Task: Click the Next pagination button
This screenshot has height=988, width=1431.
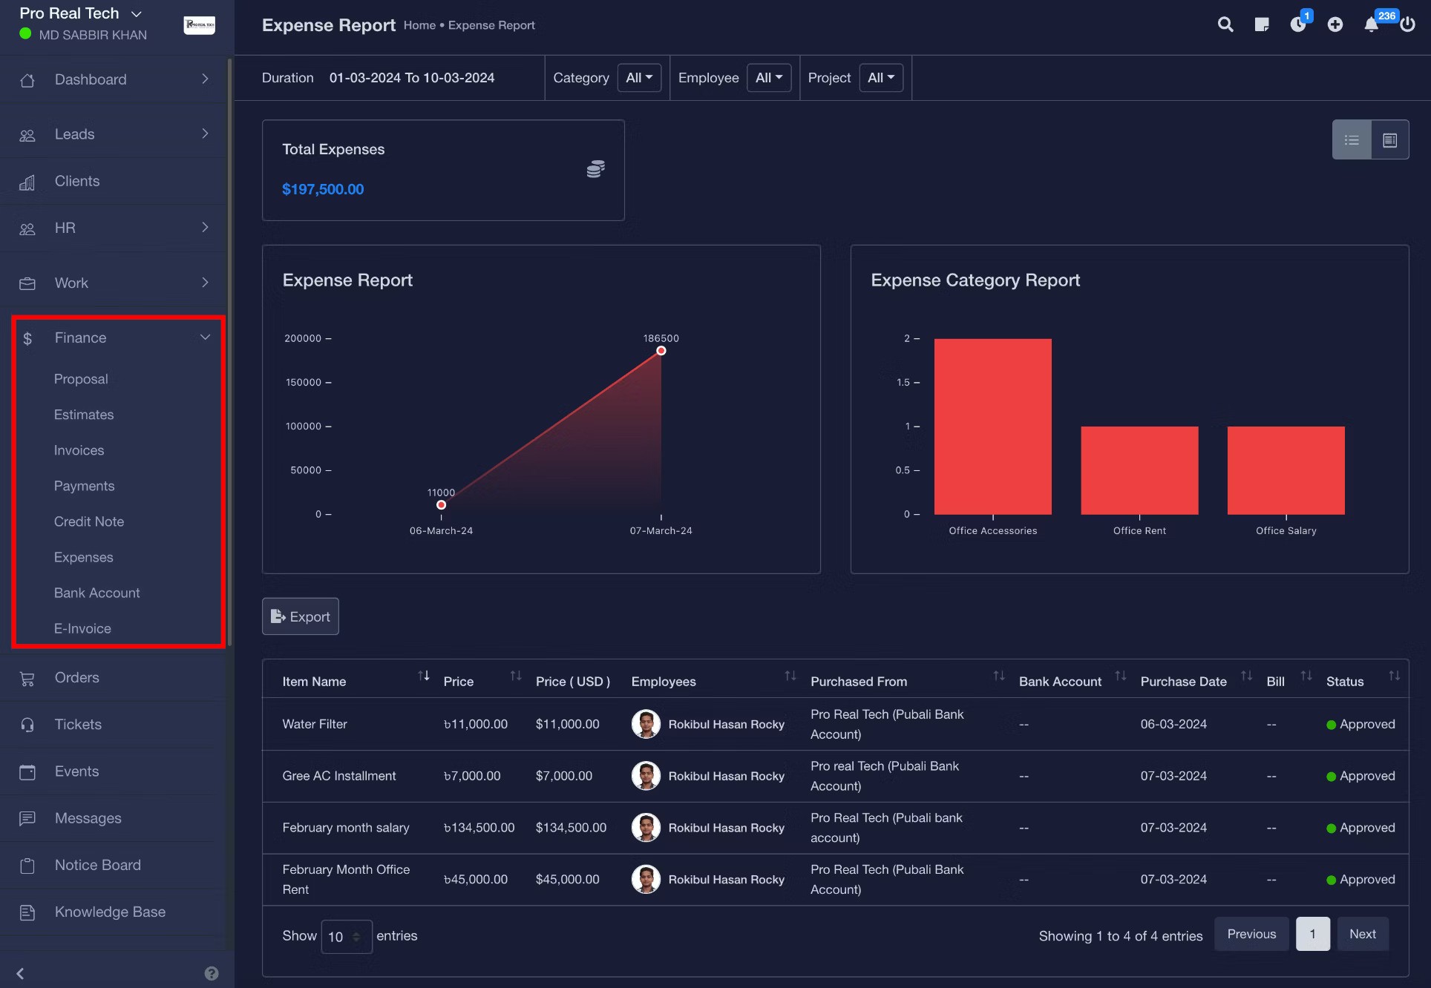Action: pyautogui.click(x=1362, y=934)
